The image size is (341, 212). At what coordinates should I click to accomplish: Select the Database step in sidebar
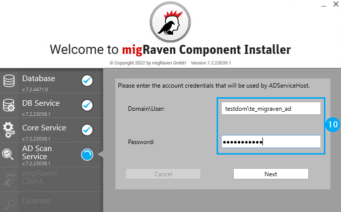click(51, 81)
